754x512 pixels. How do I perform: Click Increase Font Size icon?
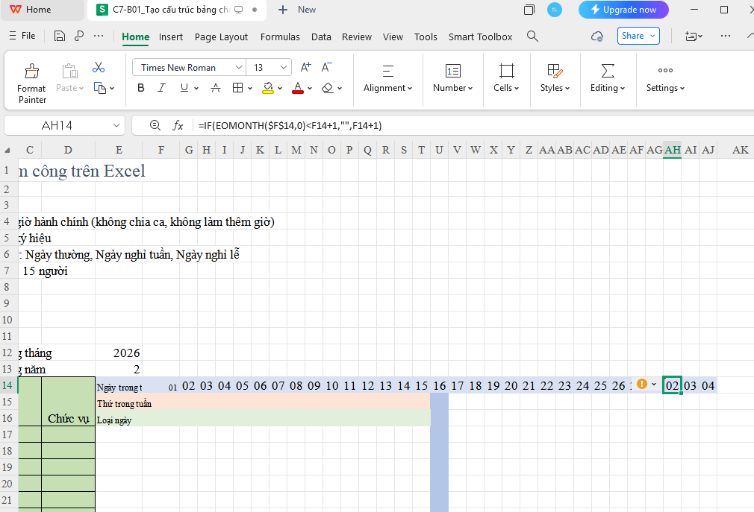coord(305,68)
